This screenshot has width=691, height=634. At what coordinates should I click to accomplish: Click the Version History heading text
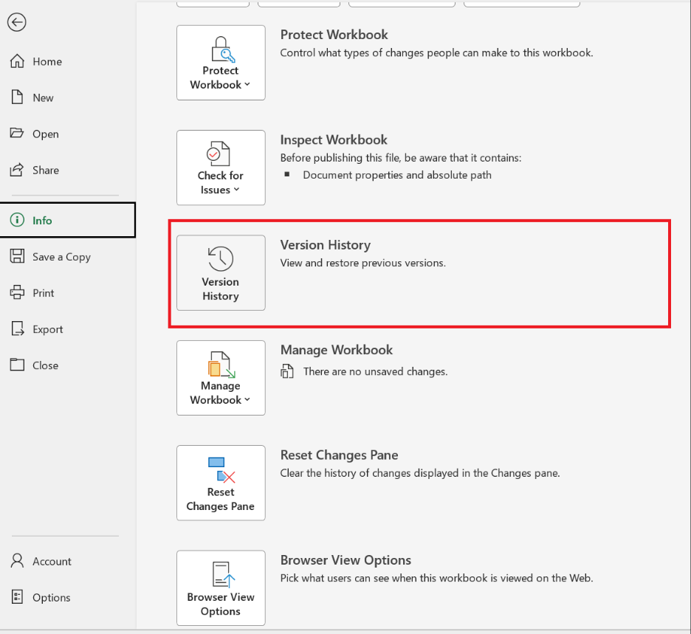coord(326,245)
